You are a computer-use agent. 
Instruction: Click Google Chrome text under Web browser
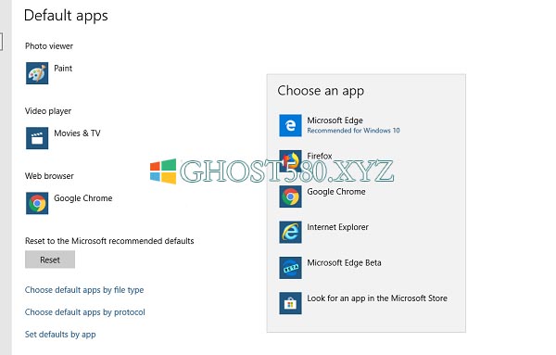[x=83, y=198]
